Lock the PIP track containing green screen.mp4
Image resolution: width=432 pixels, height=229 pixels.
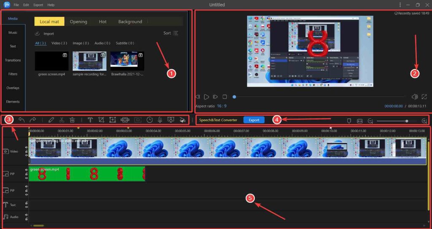point(27,174)
